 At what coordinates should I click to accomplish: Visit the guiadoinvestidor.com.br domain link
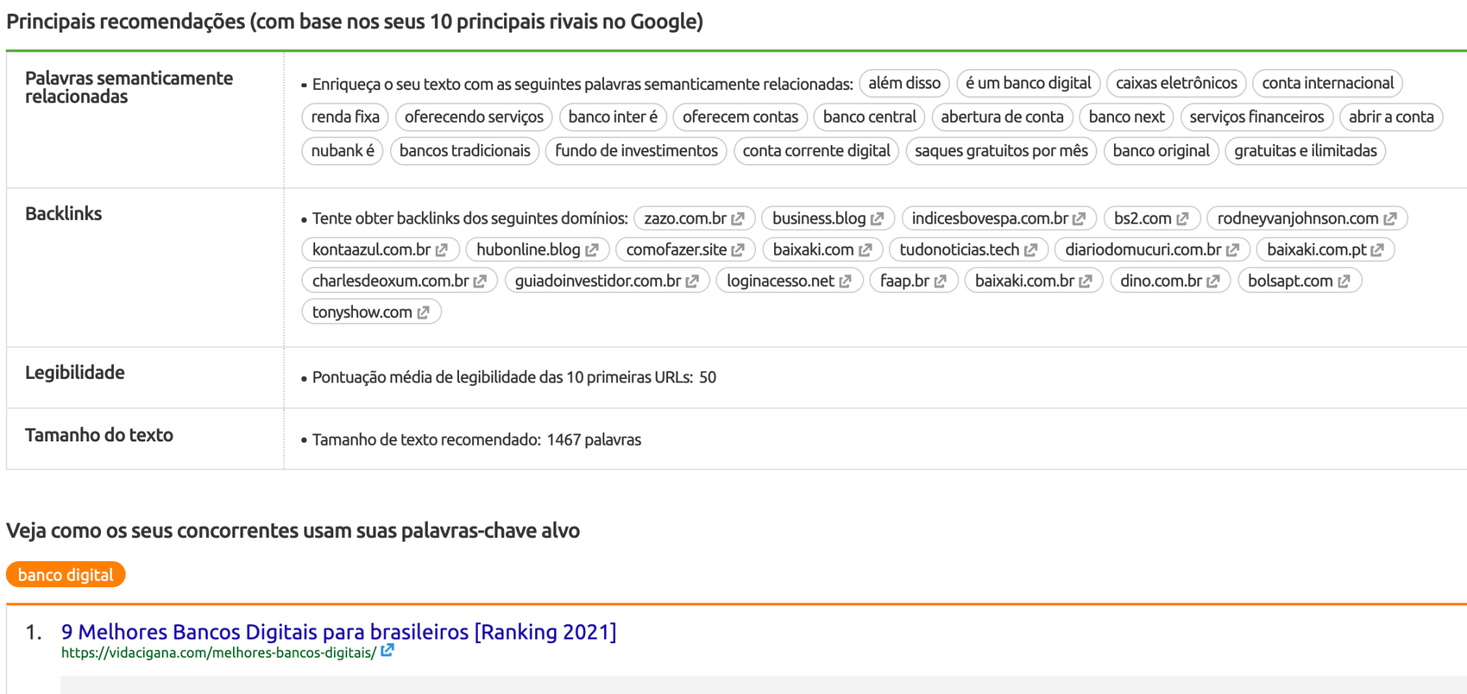coord(598,281)
